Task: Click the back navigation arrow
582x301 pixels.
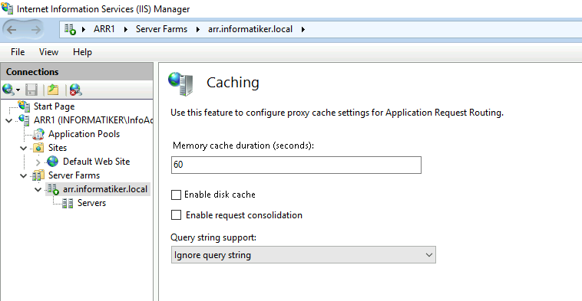Action: (12, 30)
